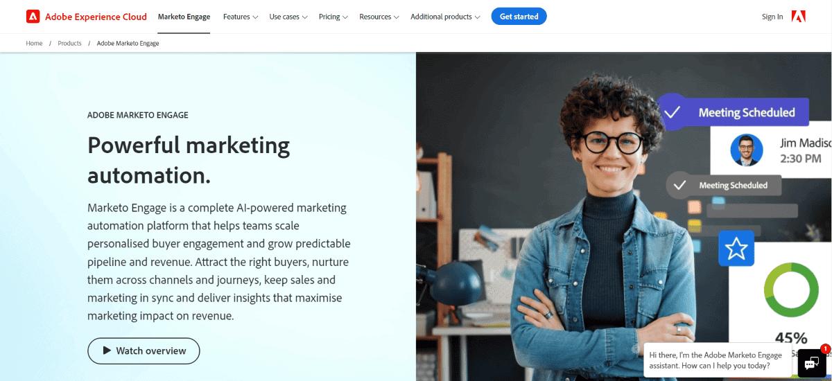Click the purple checkmark circle icon
This screenshot has height=381, width=832.
673,111
